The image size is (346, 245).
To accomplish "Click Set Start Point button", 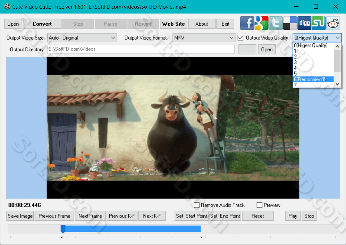I will click(192, 216).
